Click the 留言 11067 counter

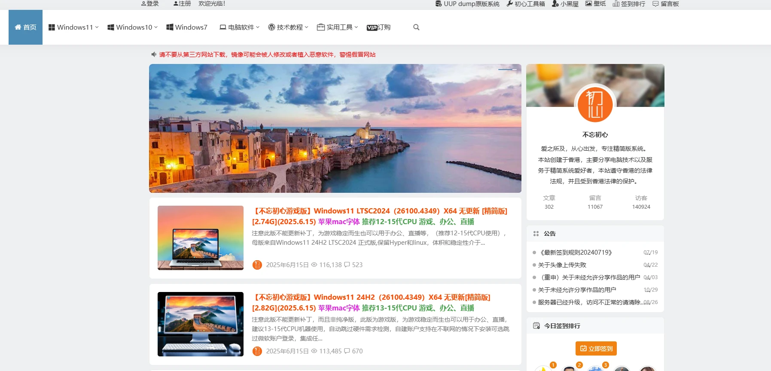[x=595, y=202]
